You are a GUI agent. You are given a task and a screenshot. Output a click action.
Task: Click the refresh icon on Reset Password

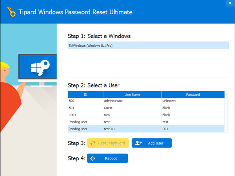pos(93,143)
